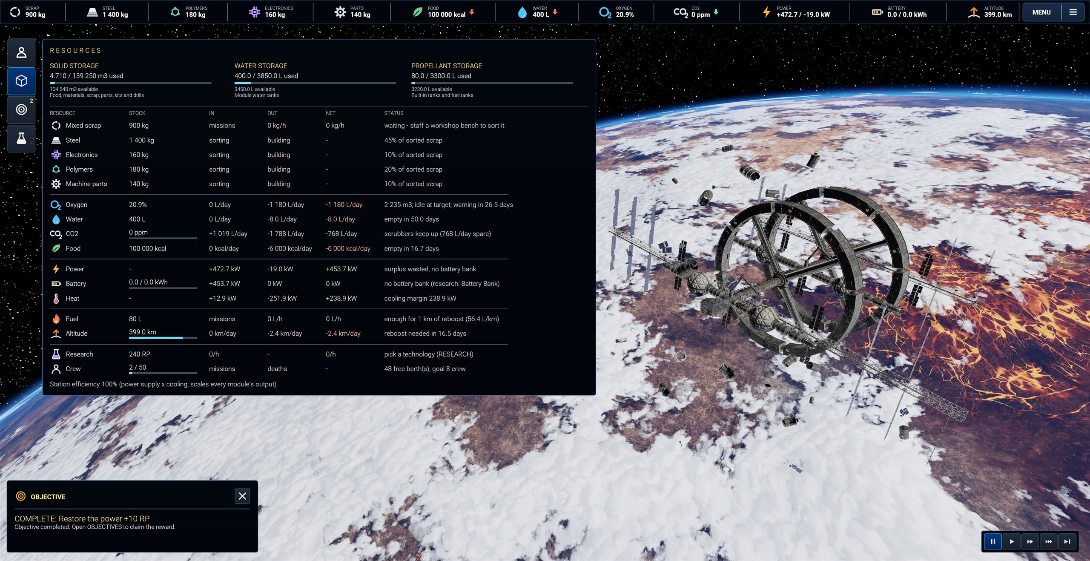Pause the game simulation
The image size is (1090, 561).
pos(992,541)
